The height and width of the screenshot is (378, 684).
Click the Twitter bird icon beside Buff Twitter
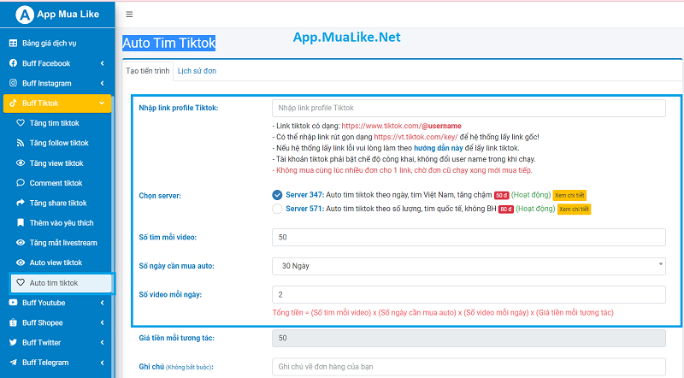tap(13, 342)
